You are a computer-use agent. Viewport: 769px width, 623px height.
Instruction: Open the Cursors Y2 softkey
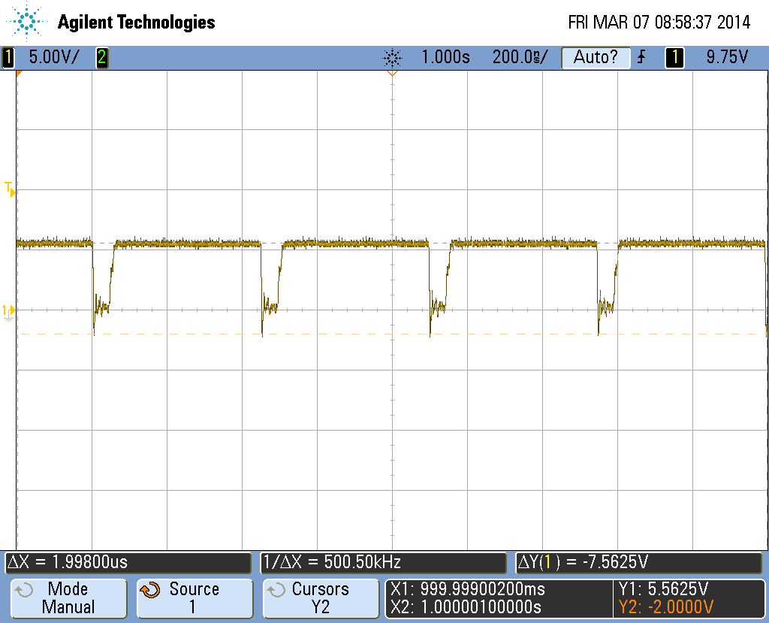321,598
